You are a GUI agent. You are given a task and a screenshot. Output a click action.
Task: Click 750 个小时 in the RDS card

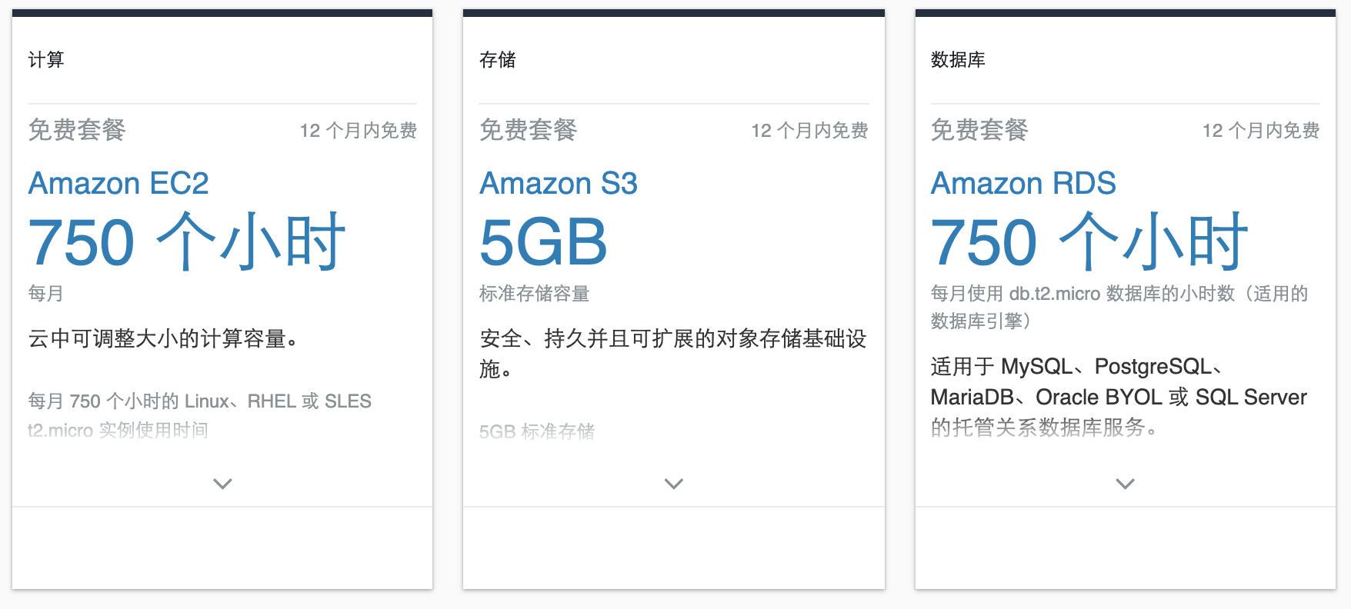point(1089,242)
